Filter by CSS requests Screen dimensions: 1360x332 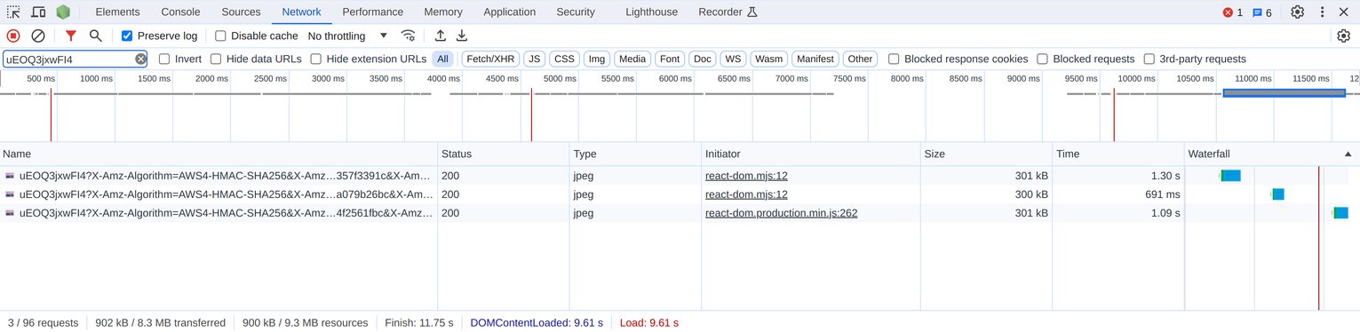tap(564, 59)
